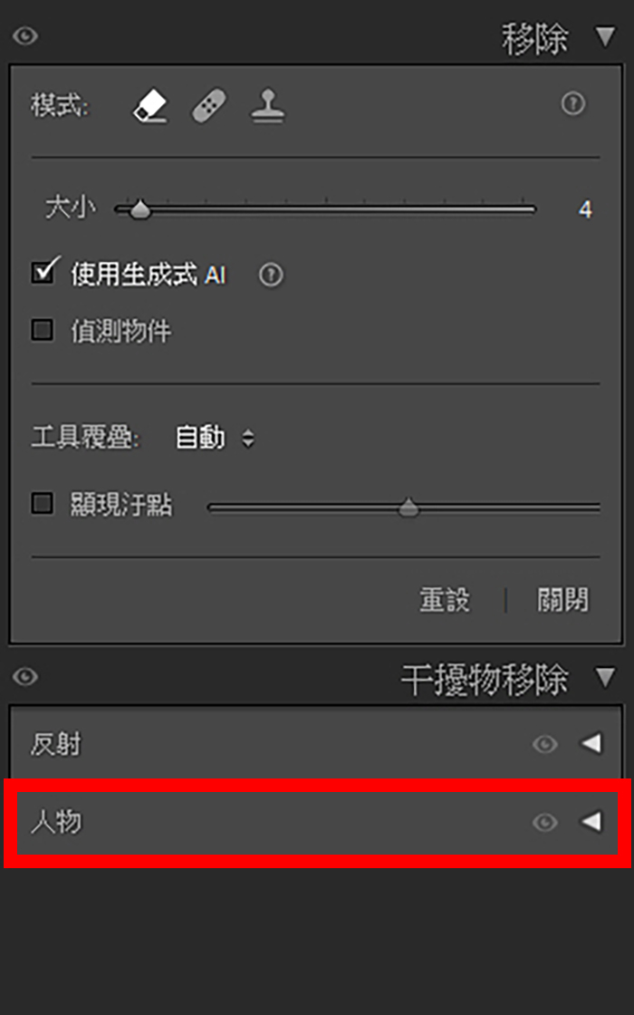Expand the 反射 section arrow
Viewport: 634px width, 1015px height.
[x=591, y=744]
